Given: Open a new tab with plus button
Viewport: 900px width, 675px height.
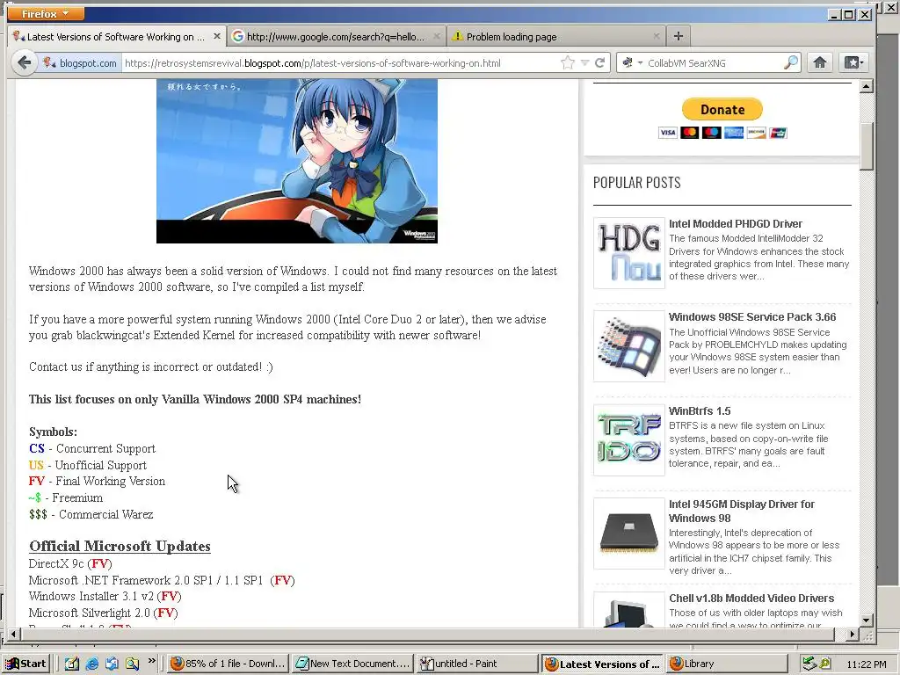Looking at the screenshot, I should coord(678,36).
